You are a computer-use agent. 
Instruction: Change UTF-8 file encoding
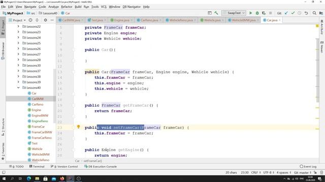[269, 172]
